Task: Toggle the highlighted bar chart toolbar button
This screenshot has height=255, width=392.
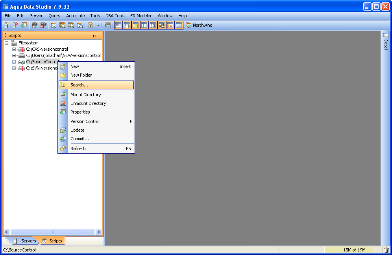Action: [x=170, y=25]
